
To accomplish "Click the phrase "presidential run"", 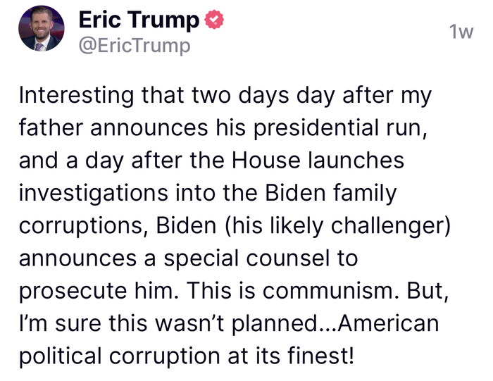I will pos(299,128).
